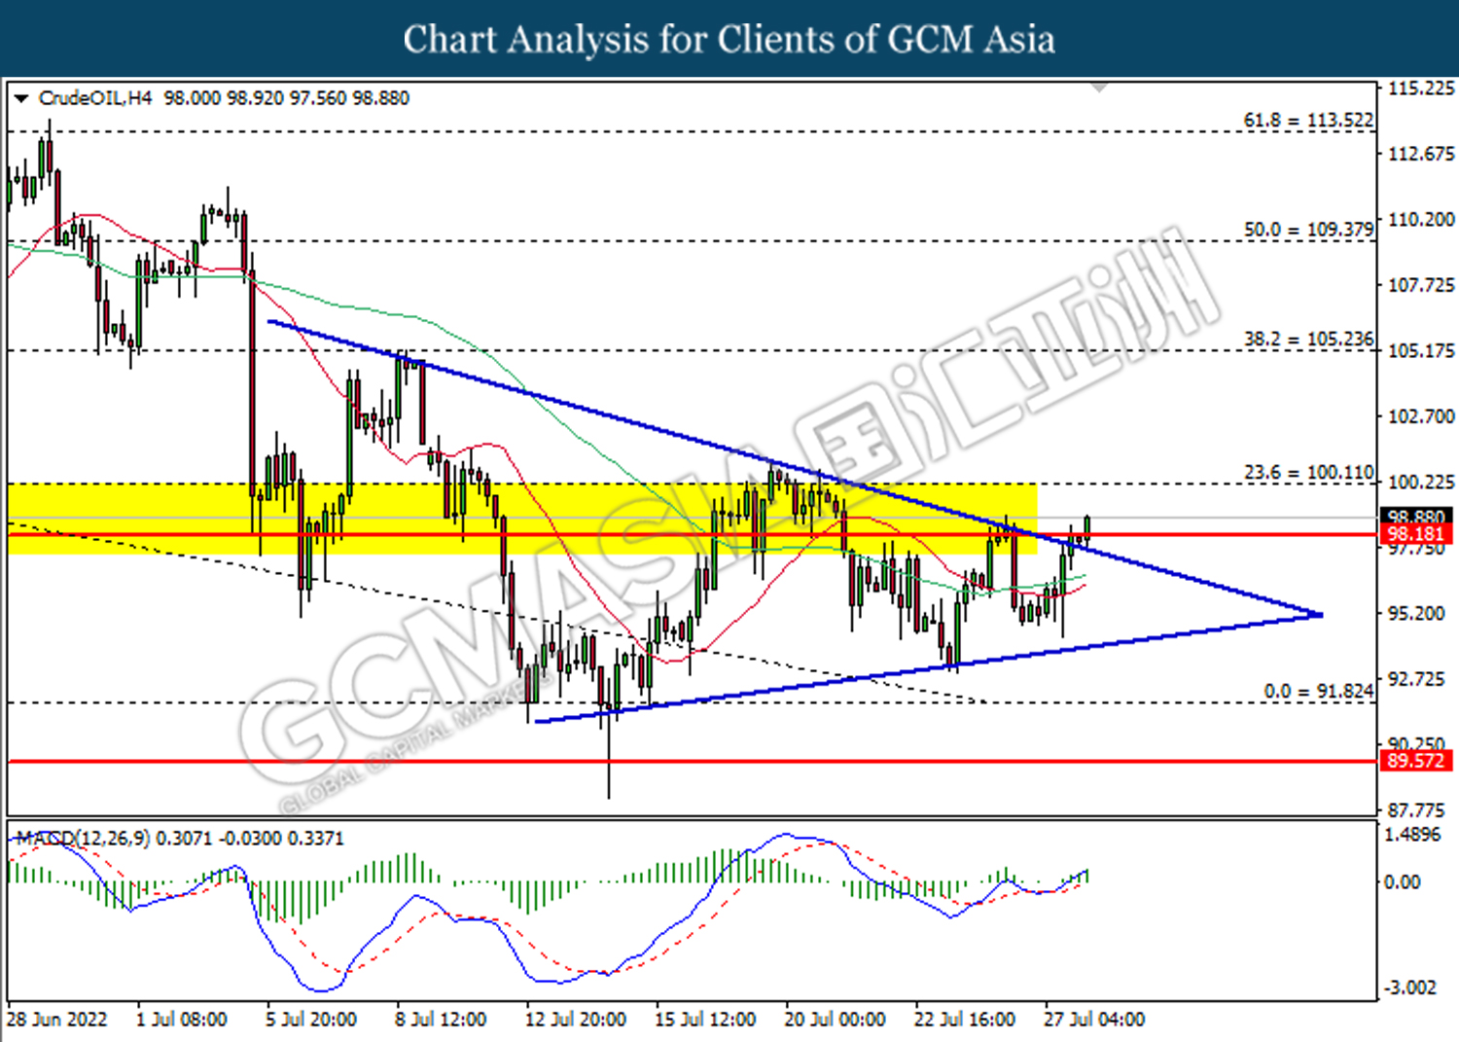1459x1042 pixels.
Task: Click the 38.2 = 105.236 Fibonacci label
Action: [x=1308, y=339]
